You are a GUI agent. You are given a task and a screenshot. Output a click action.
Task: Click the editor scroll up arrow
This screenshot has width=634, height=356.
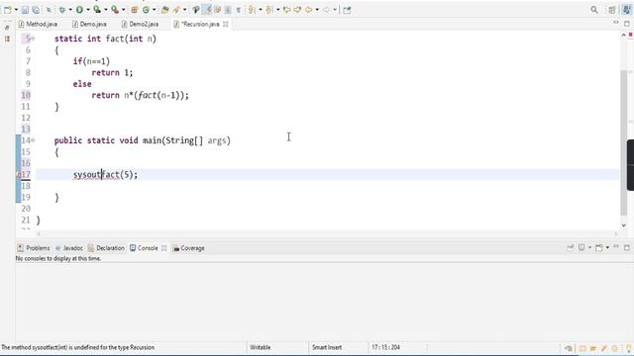(623, 36)
